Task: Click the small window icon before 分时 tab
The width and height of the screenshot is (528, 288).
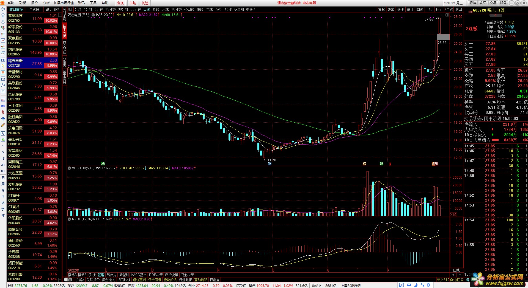Action: [70, 9]
